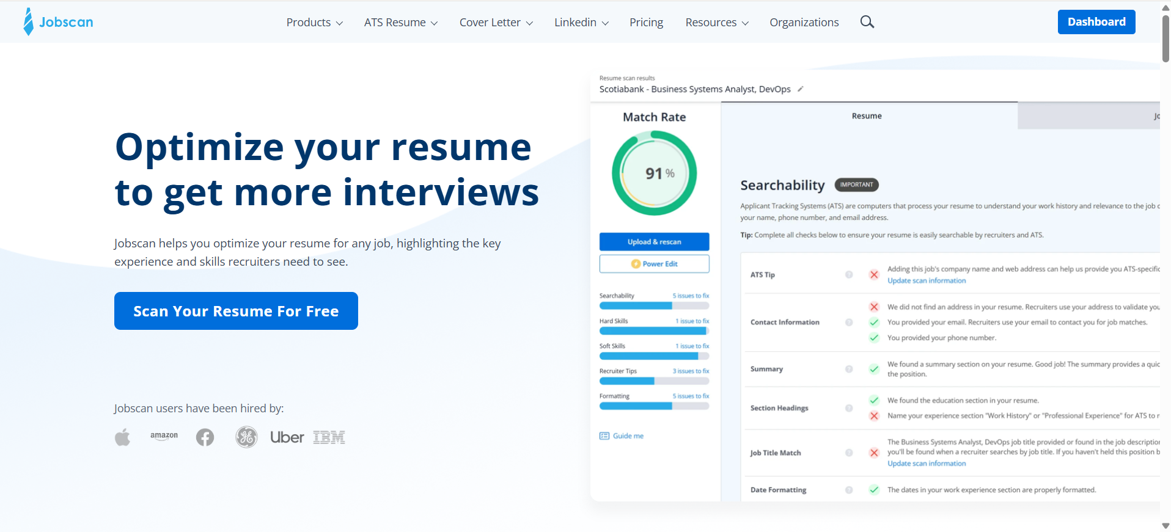Screen dimensions: 1171x532
Task: Click the 91% match rate circle
Action: click(654, 173)
